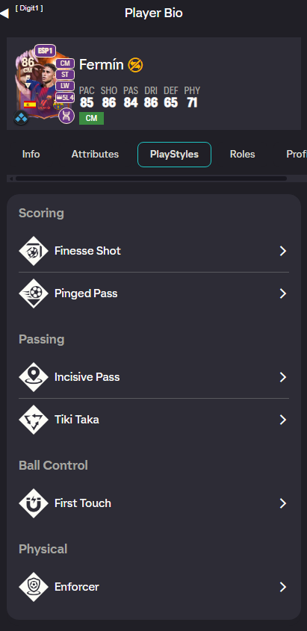The image size is (307, 631).
Task: Open the Roles tab
Action: 242,154
